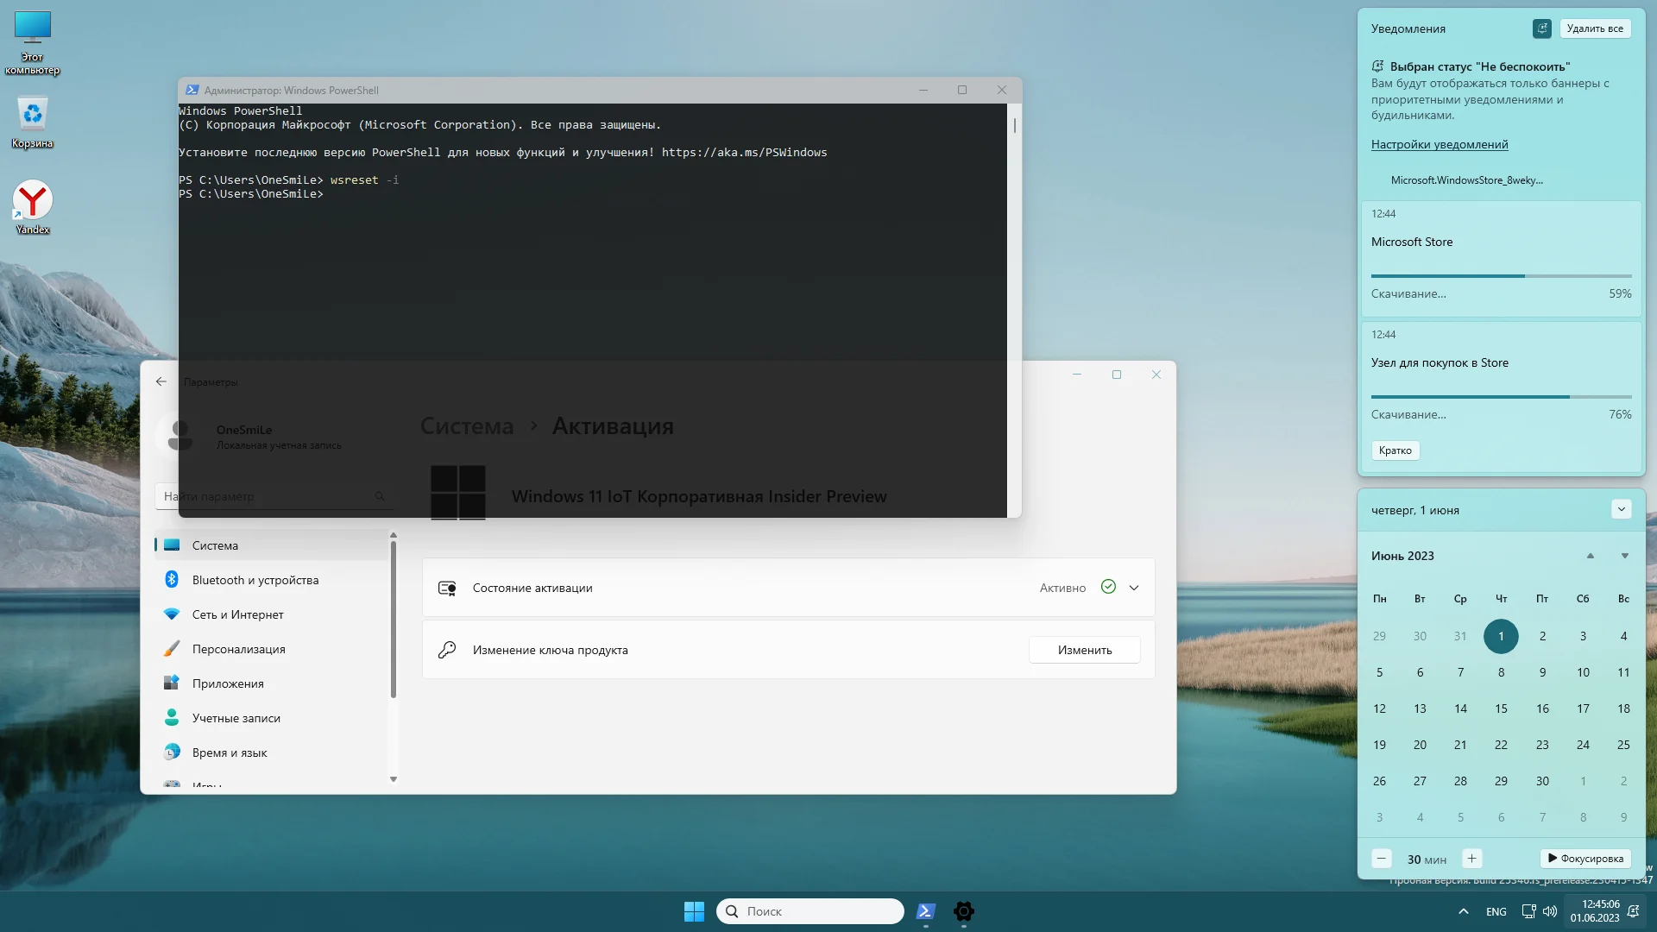
Task: Click the PowerShell icon on the taskbar
Action: coord(925,911)
